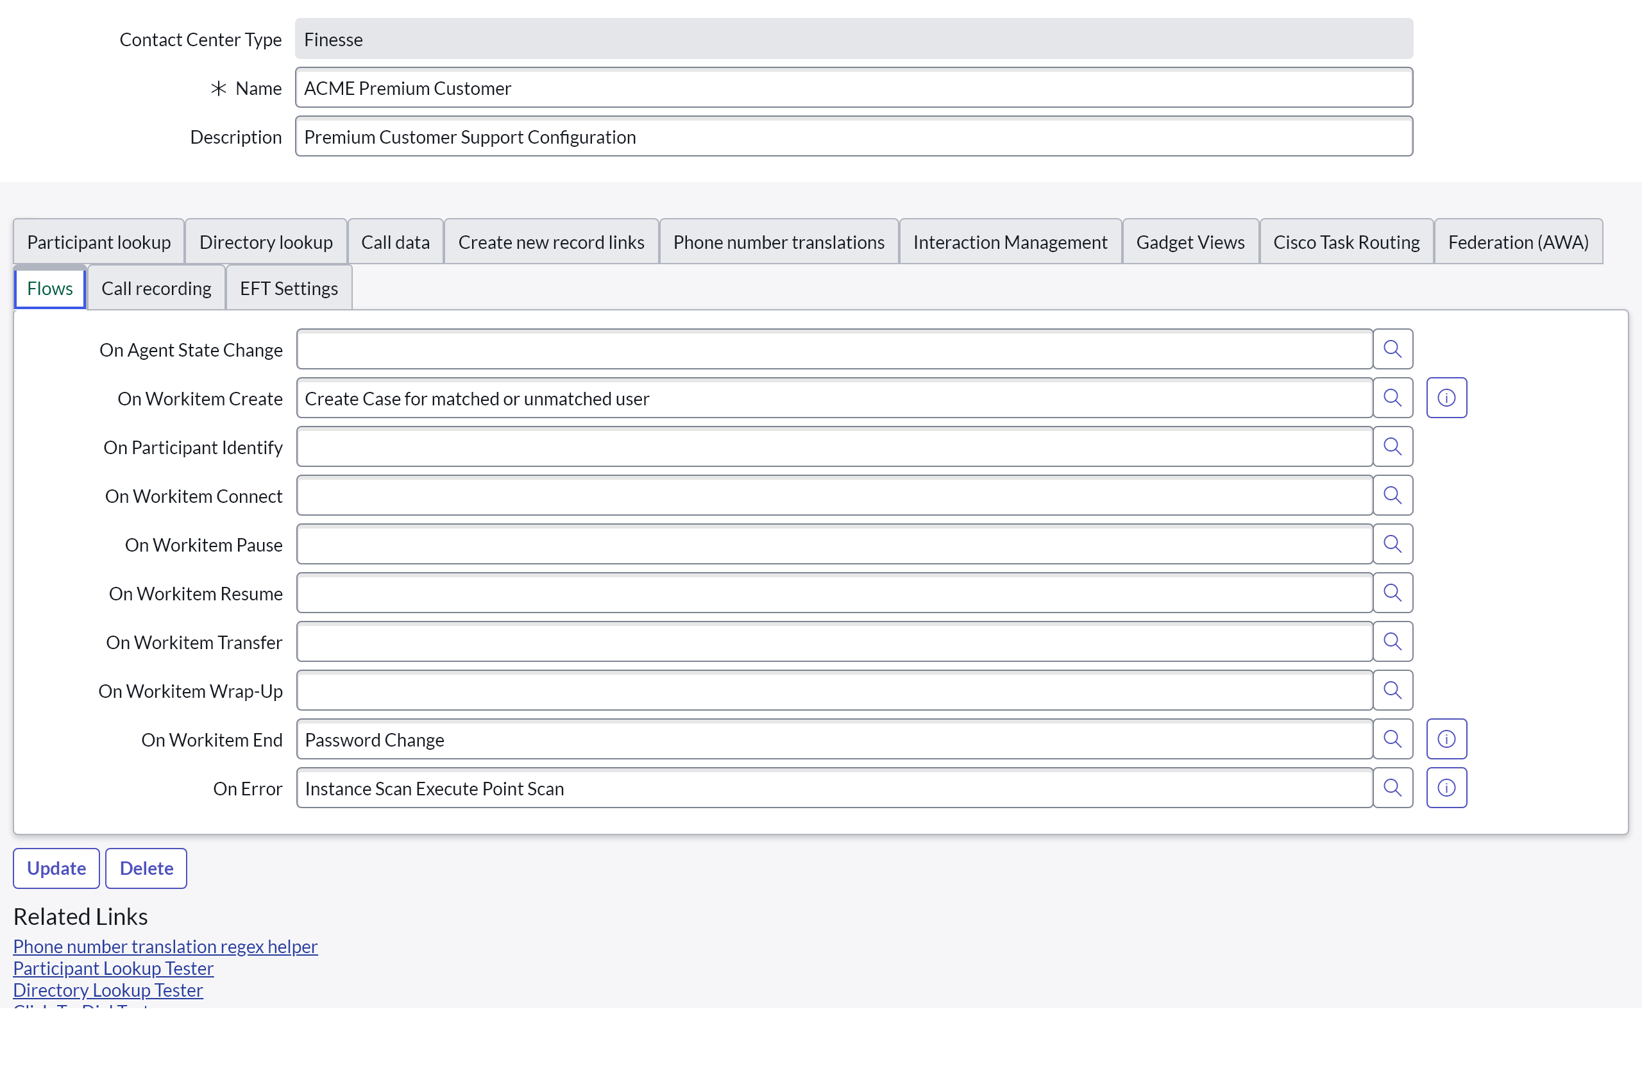Open lookup for On Agent State Change
The width and height of the screenshot is (1642, 1066).
click(x=1392, y=349)
